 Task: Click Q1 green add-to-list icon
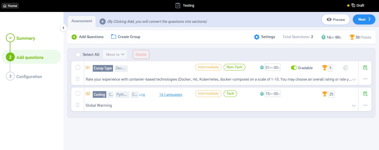pyautogui.click(x=365, y=67)
